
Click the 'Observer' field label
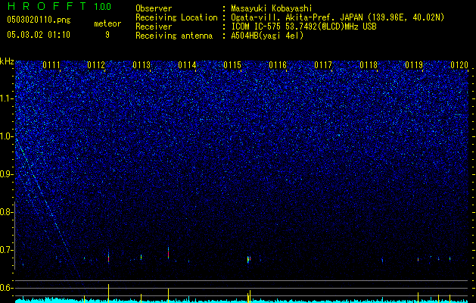pos(154,8)
